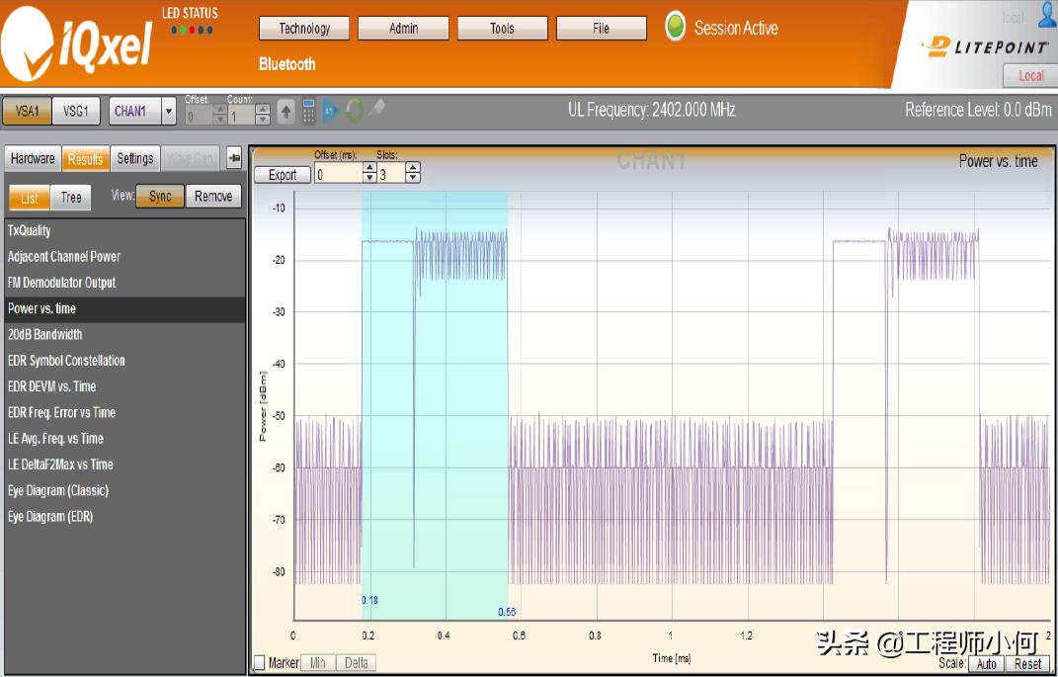The image size is (1058, 677).
Task: Open the calculator keypad icon
Action: [x=308, y=112]
